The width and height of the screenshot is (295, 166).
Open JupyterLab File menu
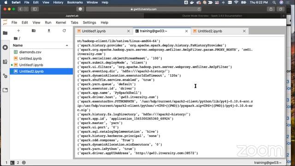[14, 23]
